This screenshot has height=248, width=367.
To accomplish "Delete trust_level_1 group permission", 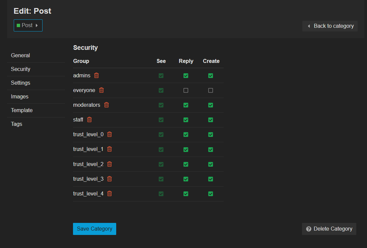I will (109, 149).
